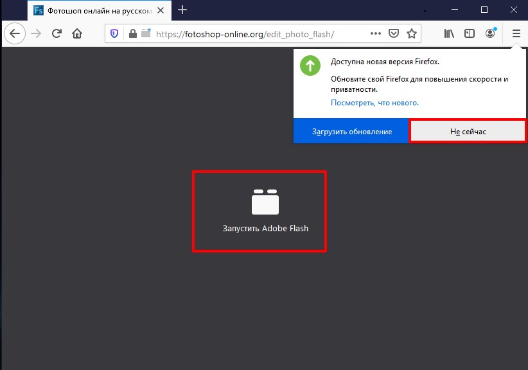The height and width of the screenshot is (370, 528).
Task: Open the Firefox hamburger menu
Action: [x=516, y=33]
